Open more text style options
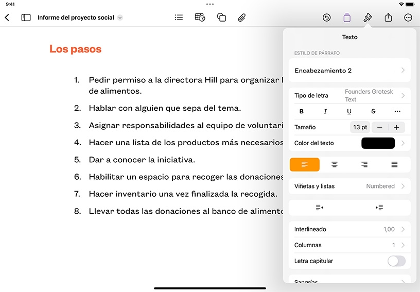The image size is (420, 292). click(397, 111)
